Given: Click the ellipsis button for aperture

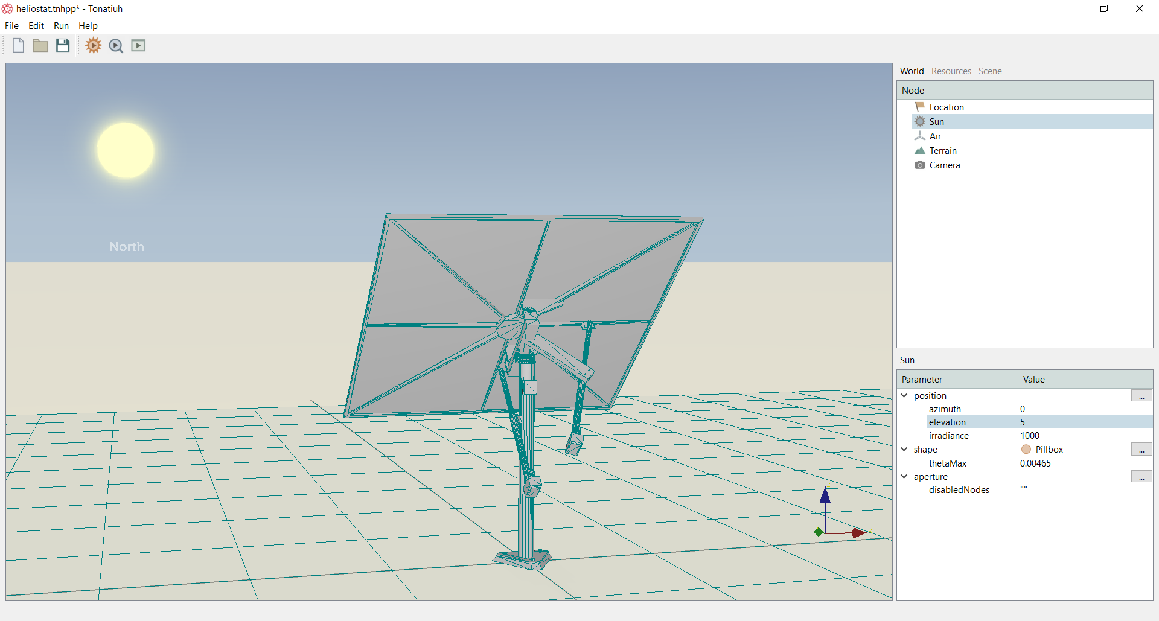Looking at the screenshot, I should (x=1141, y=476).
